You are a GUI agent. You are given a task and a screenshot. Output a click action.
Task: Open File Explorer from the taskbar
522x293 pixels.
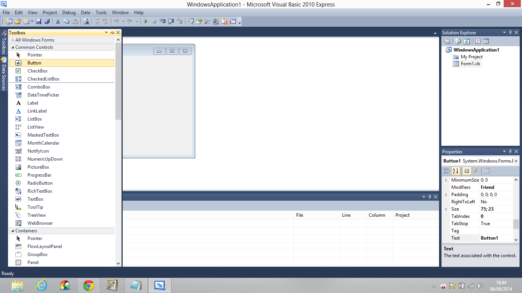coord(18,285)
